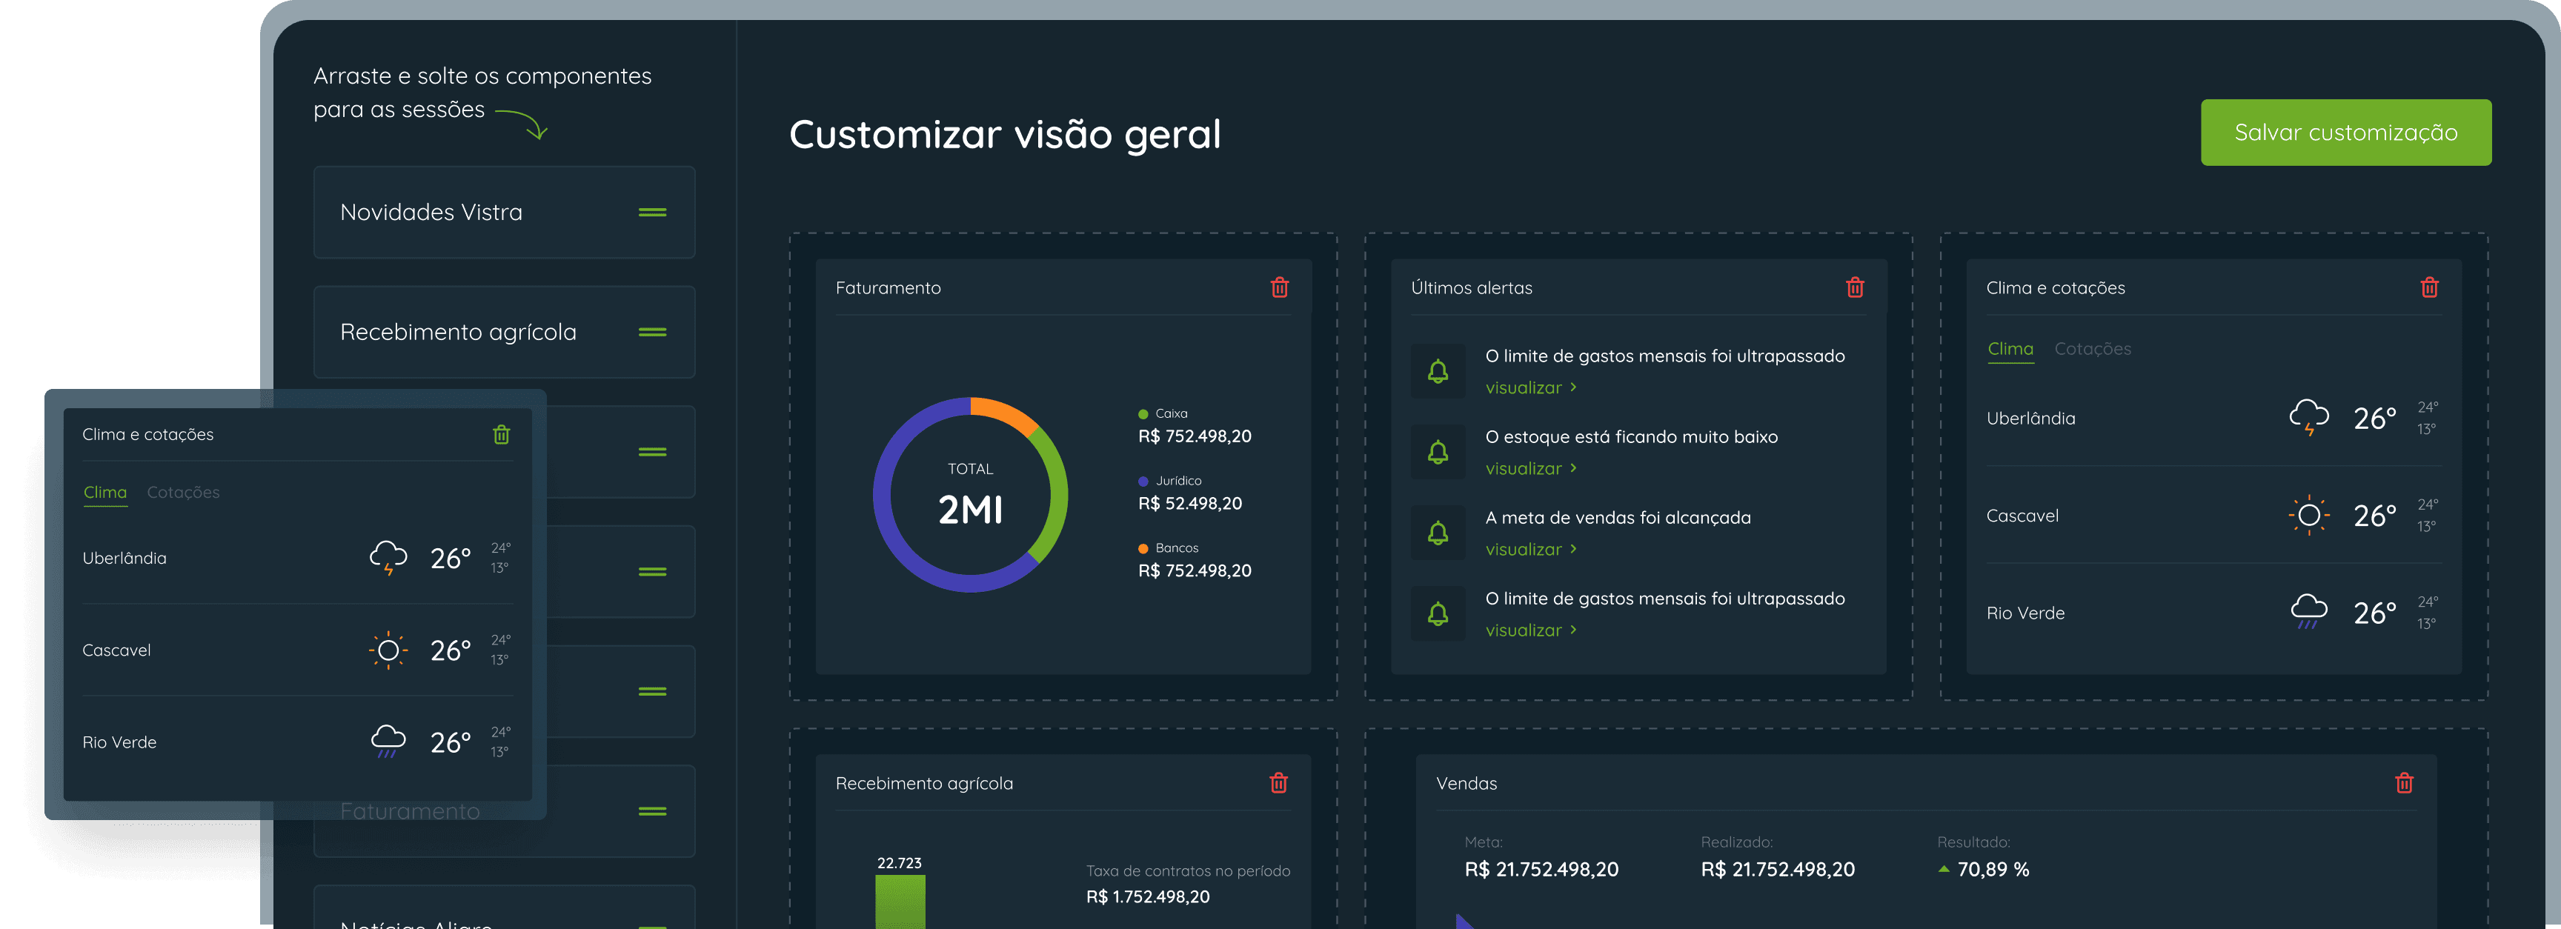Click the Faturamento donut chart ring
The image size is (2561, 929).
click(x=969, y=495)
